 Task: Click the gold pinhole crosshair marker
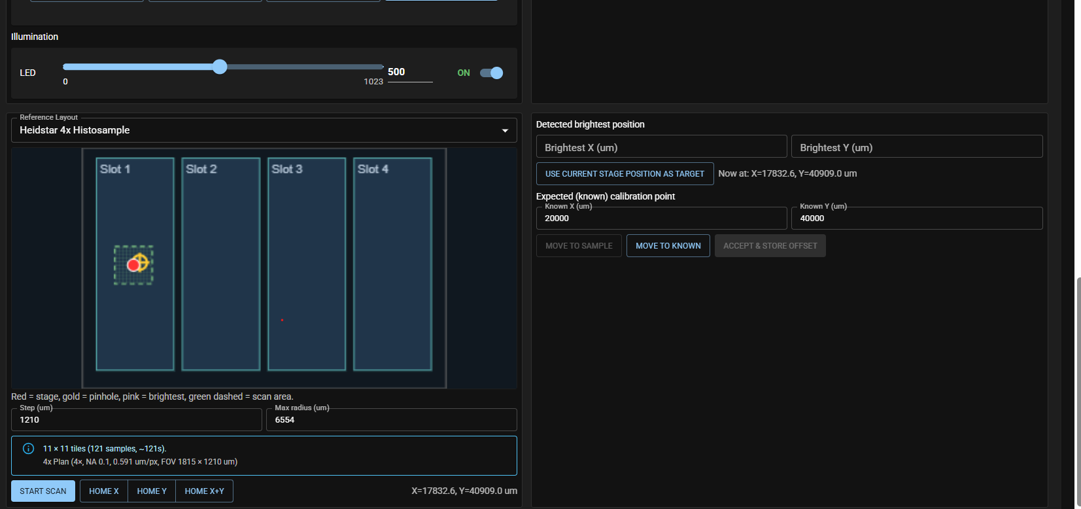(141, 262)
